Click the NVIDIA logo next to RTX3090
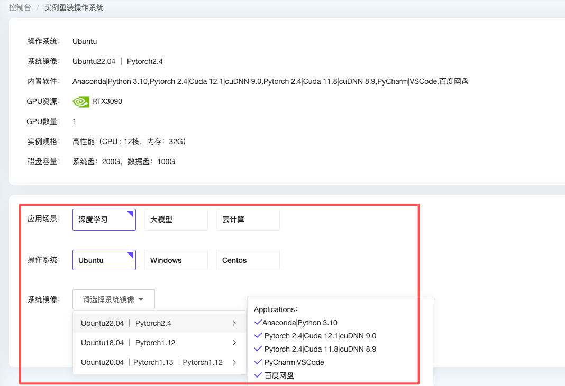The image size is (565, 386). coord(80,101)
